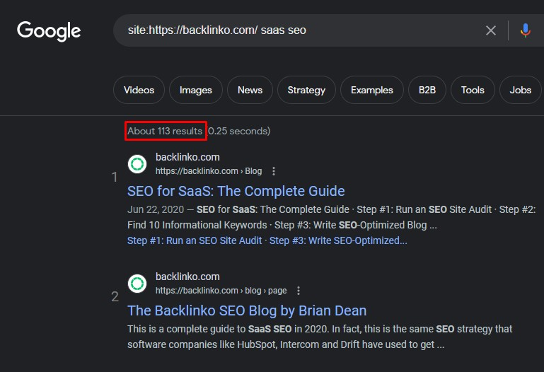
Task: Click the Google logo
Action: (49, 31)
